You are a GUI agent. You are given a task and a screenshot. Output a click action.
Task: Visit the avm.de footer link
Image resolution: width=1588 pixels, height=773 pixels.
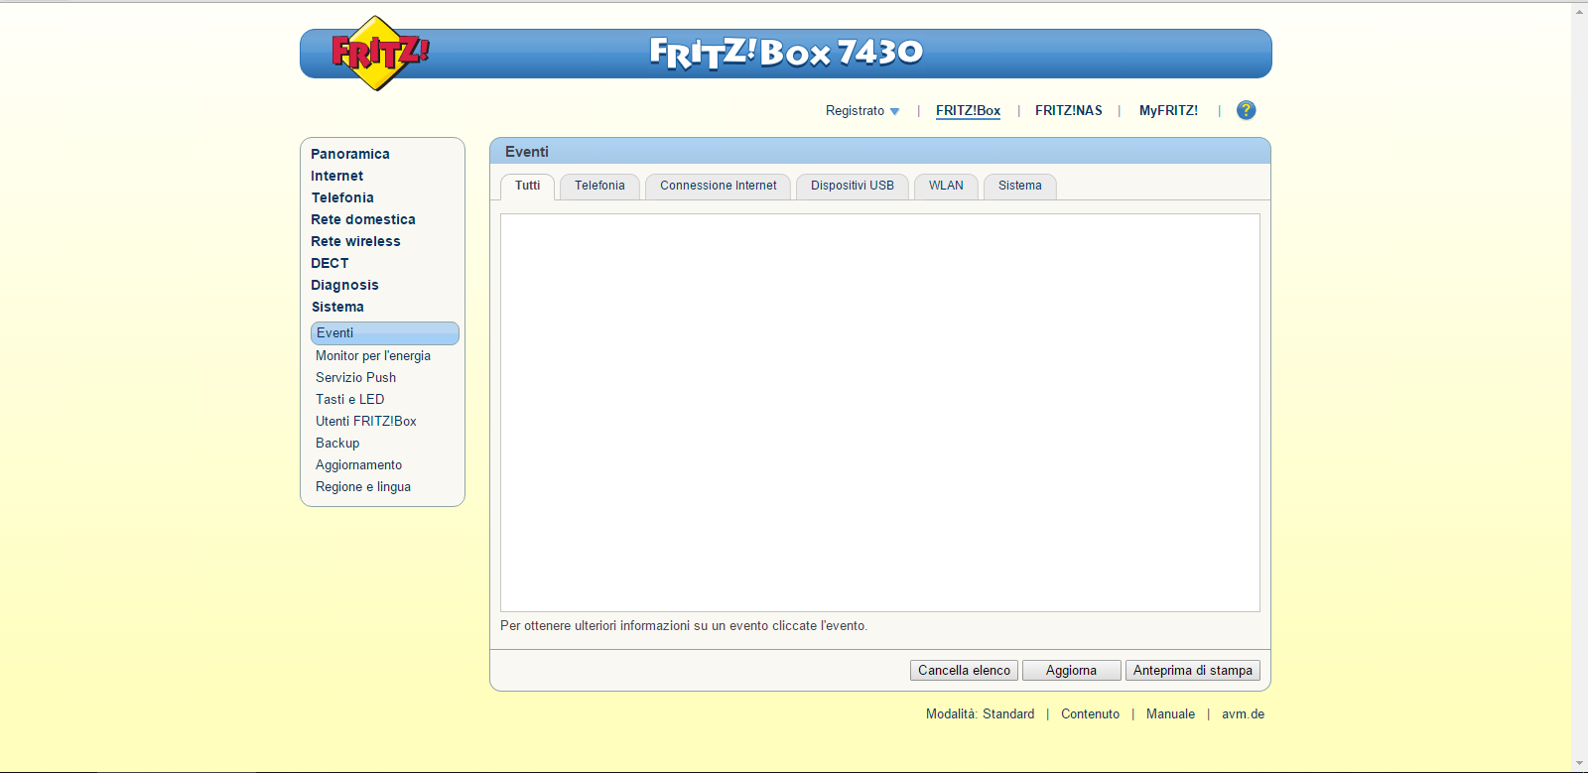coord(1243,714)
